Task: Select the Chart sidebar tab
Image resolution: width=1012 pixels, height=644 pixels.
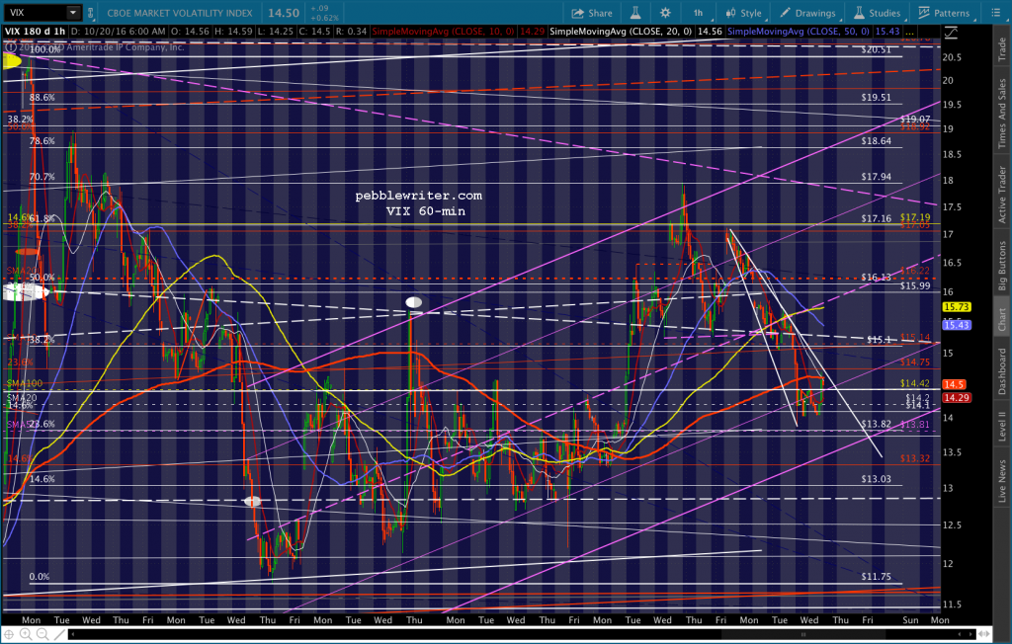Action: [x=1002, y=319]
